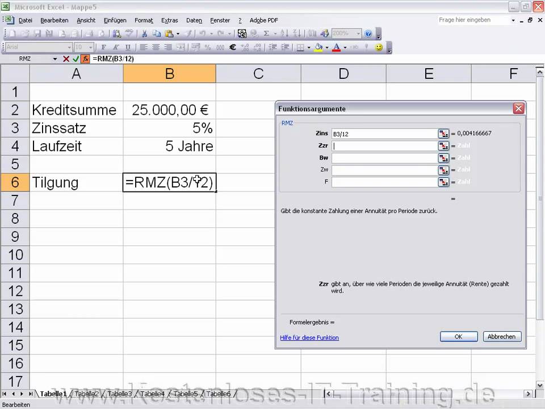
Task: Click the Research binoculars icon
Action: [117, 34]
